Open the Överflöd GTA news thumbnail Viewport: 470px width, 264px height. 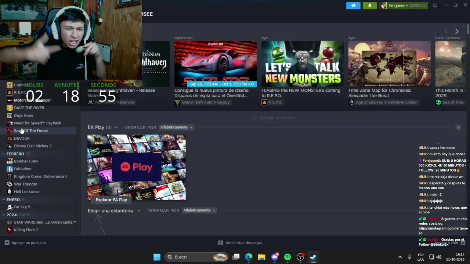click(216, 64)
